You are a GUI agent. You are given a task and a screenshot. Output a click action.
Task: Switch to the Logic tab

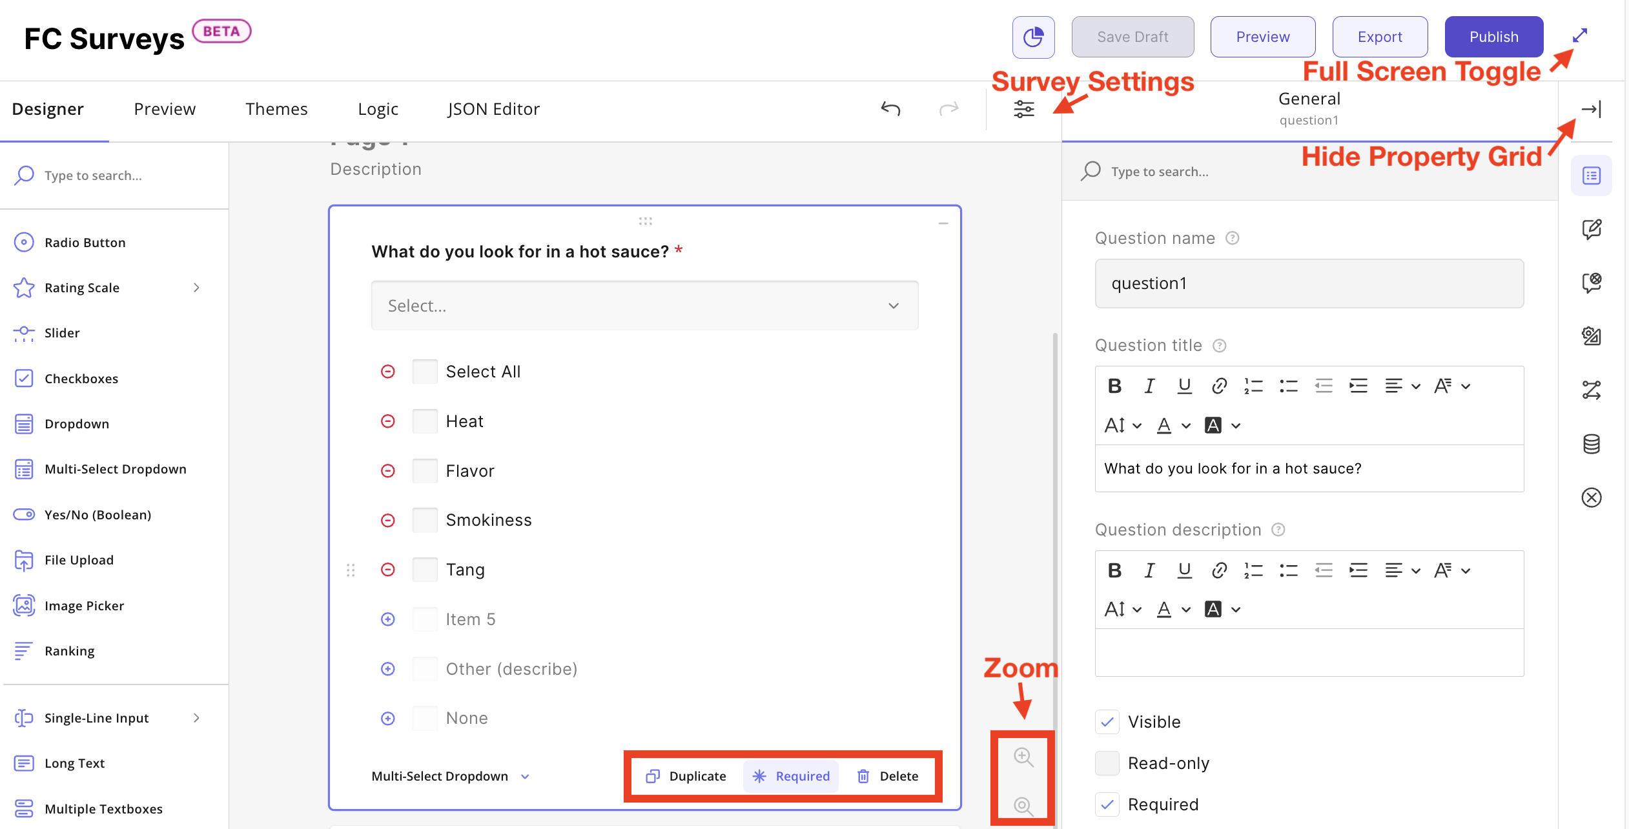pyautogui.click(x=378, y=109)
